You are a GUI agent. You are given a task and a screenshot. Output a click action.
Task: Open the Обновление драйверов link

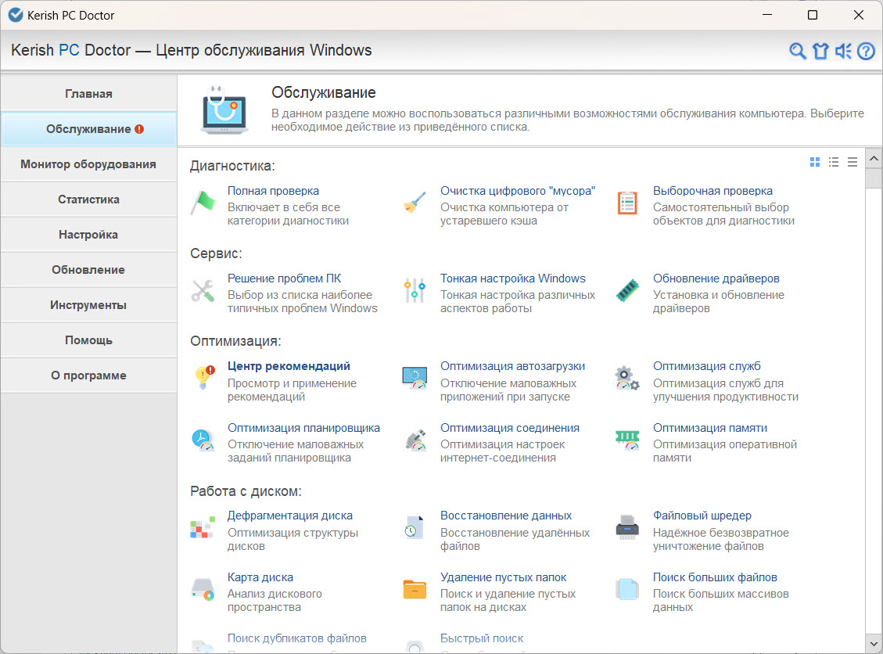point(716,278)
